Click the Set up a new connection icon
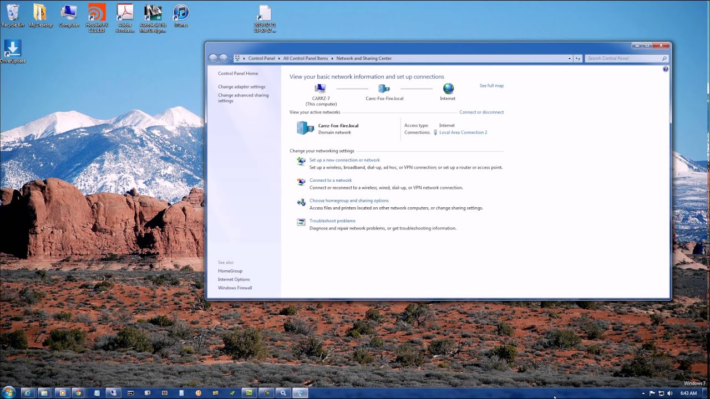Screen dimensions: 710x399 click(301, 161)
